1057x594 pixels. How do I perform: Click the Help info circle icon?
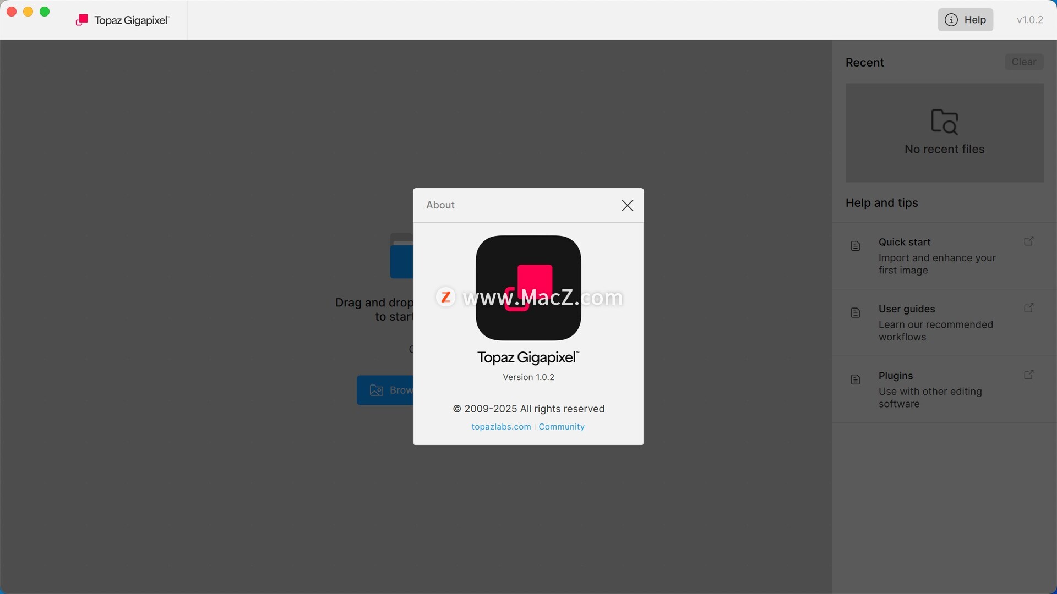tap(951, 20)
